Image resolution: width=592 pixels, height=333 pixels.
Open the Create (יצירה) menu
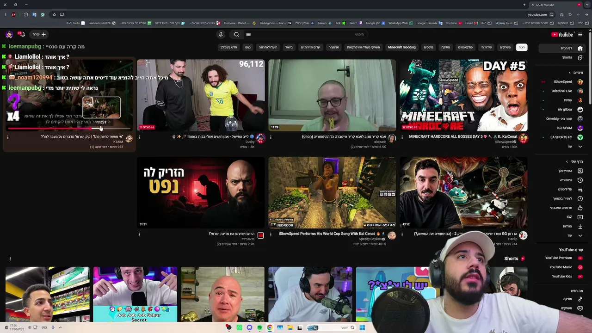[x=39, y=34]
